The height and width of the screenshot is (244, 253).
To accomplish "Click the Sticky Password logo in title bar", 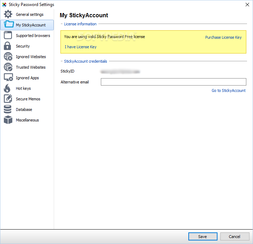I will (4, 5).
